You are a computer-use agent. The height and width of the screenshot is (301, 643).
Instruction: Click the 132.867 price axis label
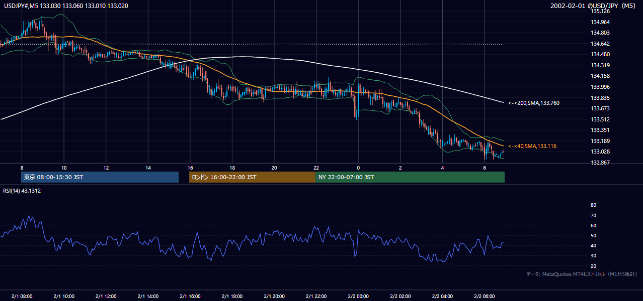point(600,163)
